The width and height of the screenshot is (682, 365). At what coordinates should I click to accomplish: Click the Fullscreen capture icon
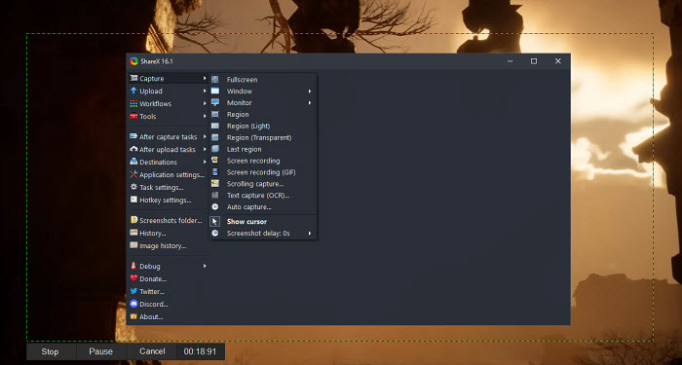coord(215,80)
